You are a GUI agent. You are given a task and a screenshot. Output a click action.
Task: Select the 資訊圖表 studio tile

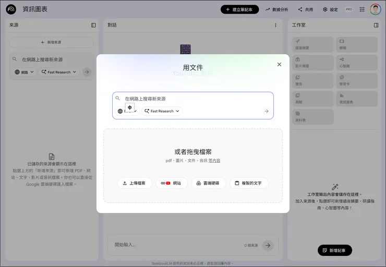pyautogui.click(x=357, y=99)
